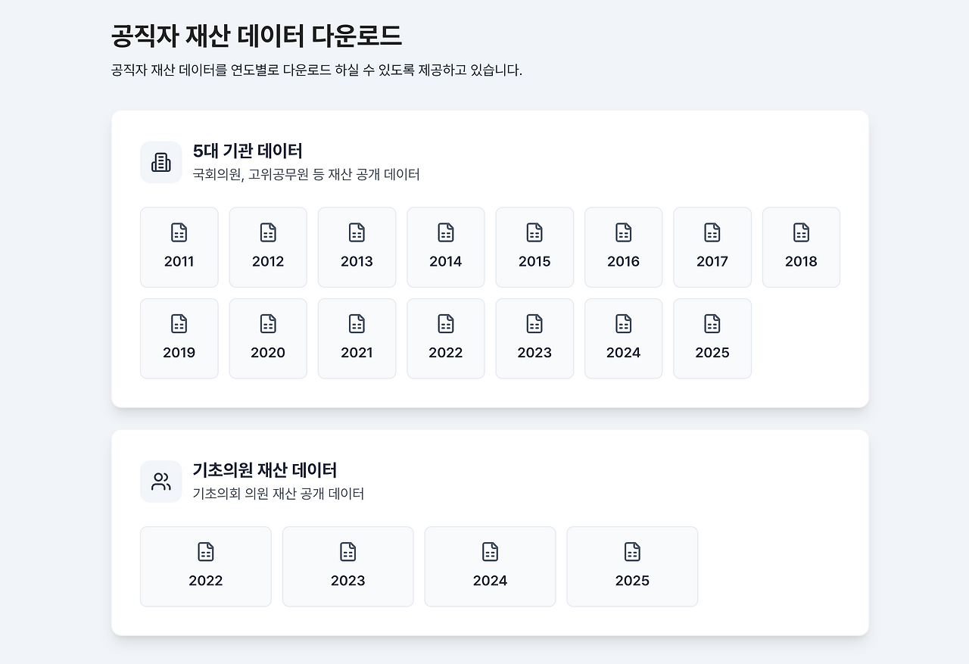Download the 2014 institution data
This screenshot has width=969, height=664.
pos(445,247)
